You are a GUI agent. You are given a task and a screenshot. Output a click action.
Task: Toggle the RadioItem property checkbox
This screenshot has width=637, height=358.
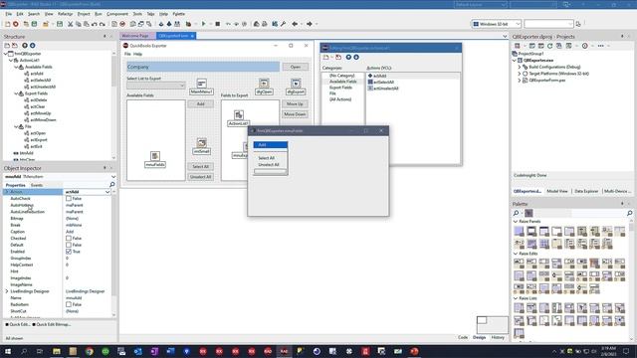(69, 304)
